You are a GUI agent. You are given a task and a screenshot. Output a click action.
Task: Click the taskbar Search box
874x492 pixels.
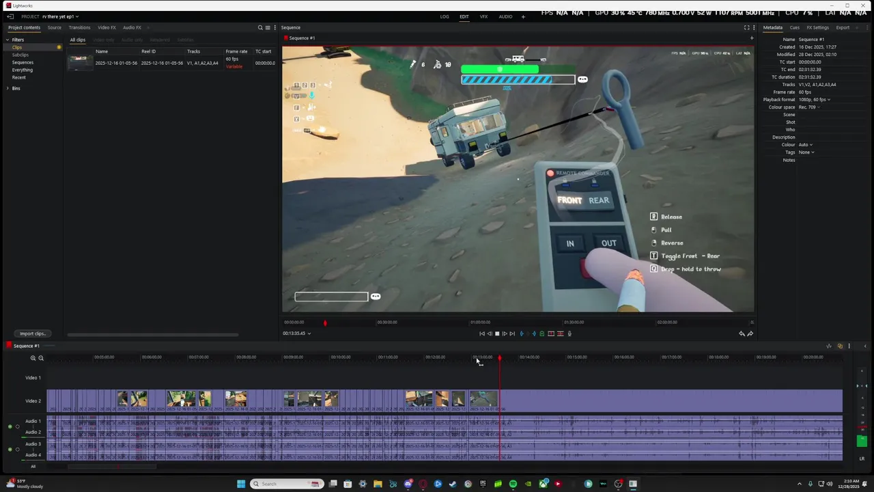tap(286, 484)
